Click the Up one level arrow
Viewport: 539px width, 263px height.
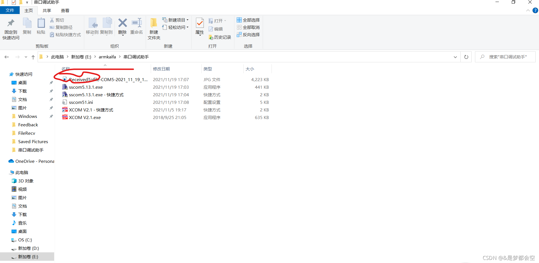point(33,57)
